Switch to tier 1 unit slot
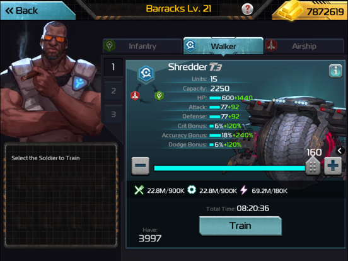The image size is (348, 261). pos(113,67)
